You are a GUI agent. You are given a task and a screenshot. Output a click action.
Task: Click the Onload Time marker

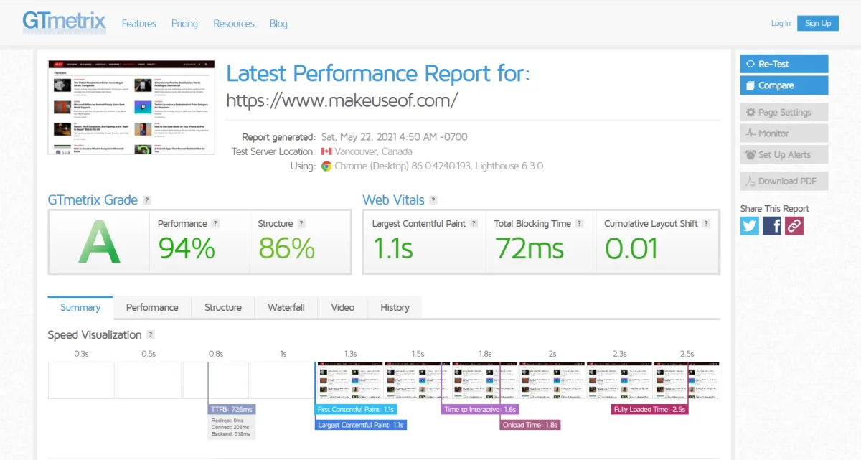click(530, 425)
